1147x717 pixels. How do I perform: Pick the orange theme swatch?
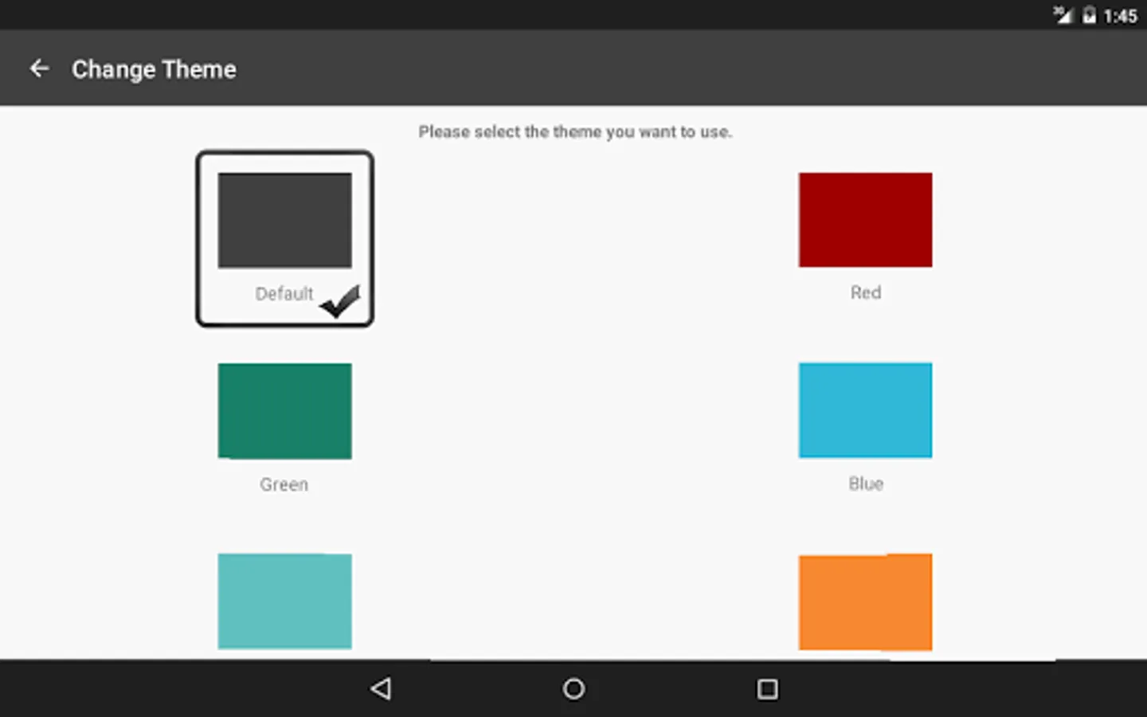tap(865, 601)
